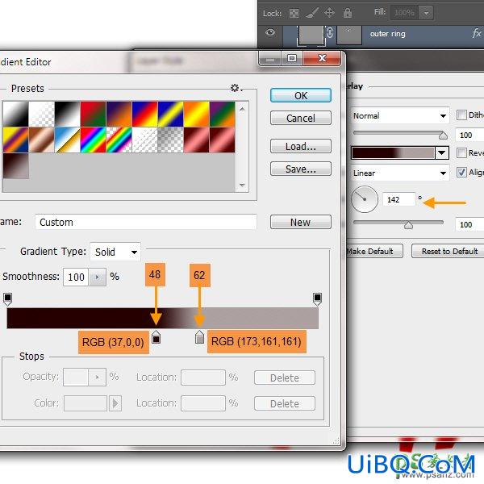Click outer ring layer mask thumbnail
484x484 pixels.
pyautogui.click(x=349, y=35)
